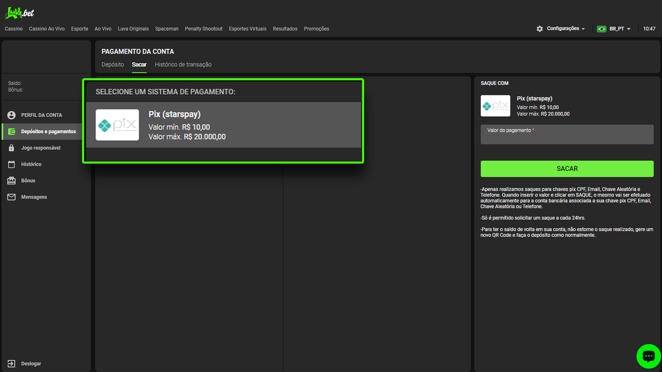The height and width of the screenshot is (372, 662).
Task: Open Jogo responsável label
Action: click(41, 148)
